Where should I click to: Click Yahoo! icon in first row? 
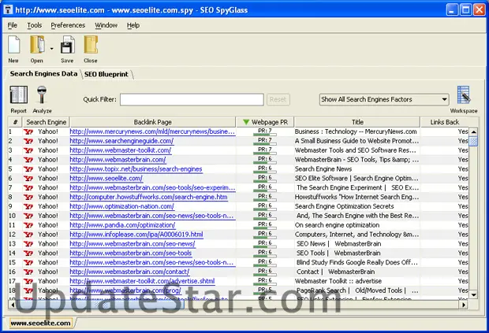click(29, 131)
